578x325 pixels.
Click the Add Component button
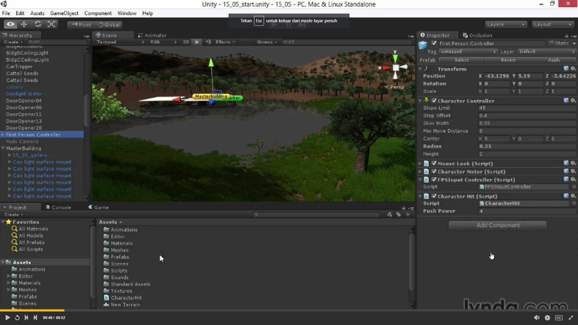[498, 225]
